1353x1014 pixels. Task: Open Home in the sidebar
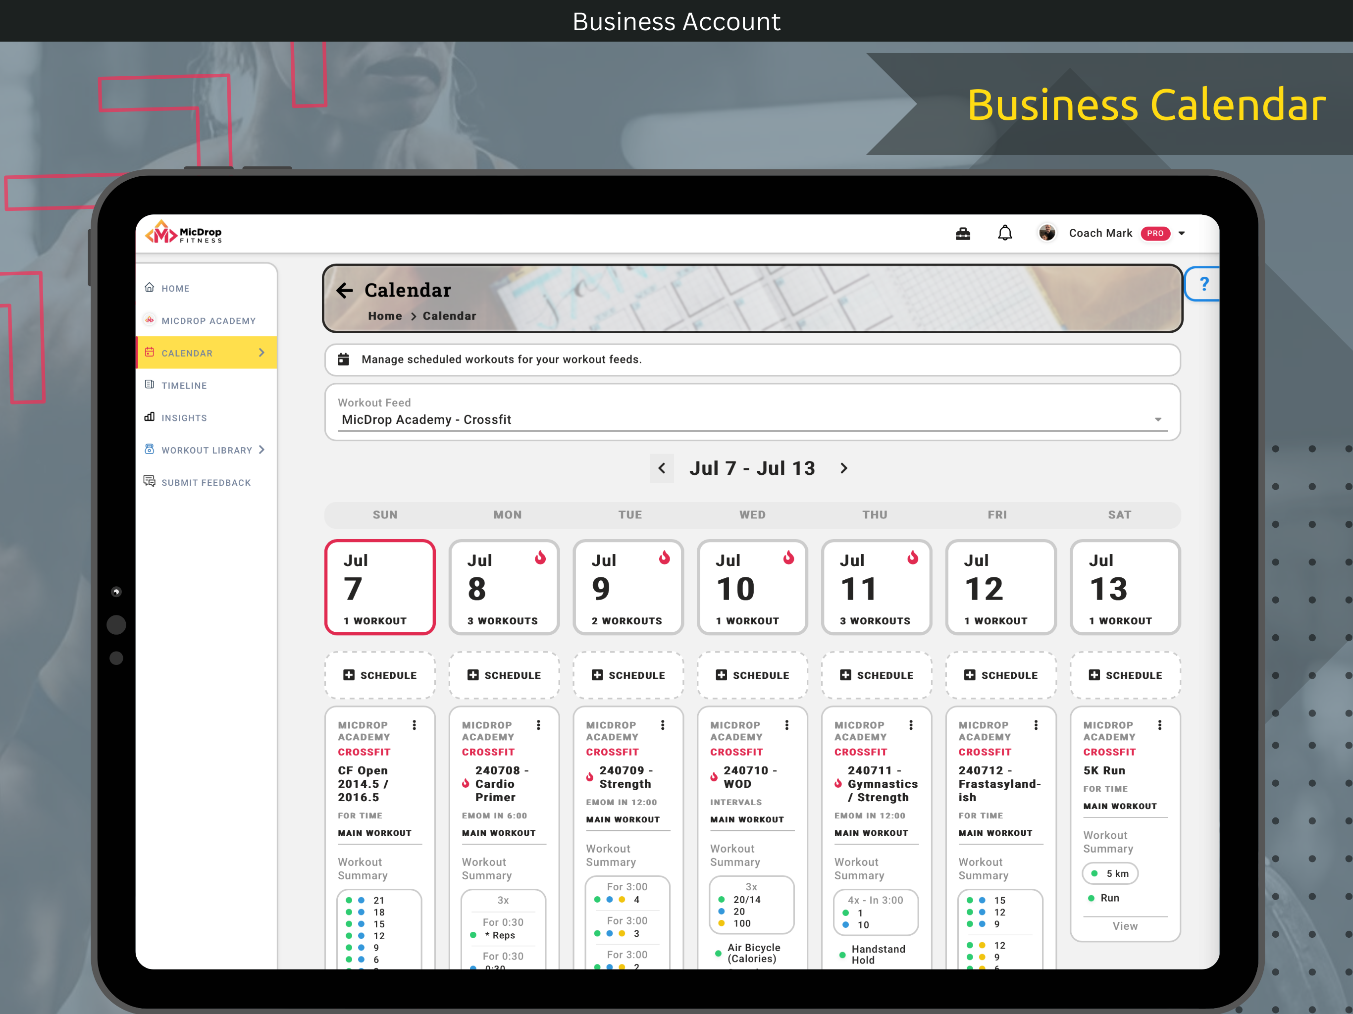(x=206, y=288)
